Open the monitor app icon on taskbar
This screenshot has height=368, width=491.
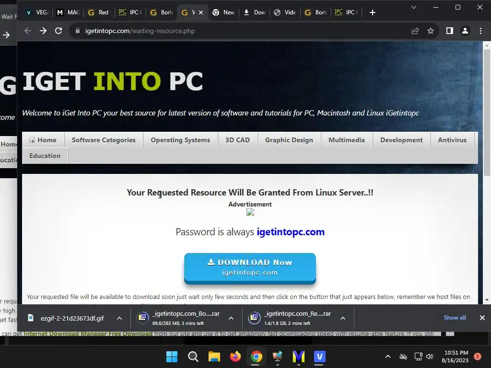278,356
